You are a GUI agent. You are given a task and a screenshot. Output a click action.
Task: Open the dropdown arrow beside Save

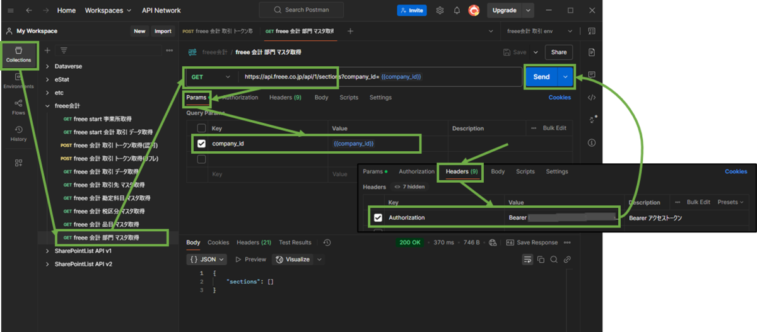pyautogui.click(x=536, y=52)
